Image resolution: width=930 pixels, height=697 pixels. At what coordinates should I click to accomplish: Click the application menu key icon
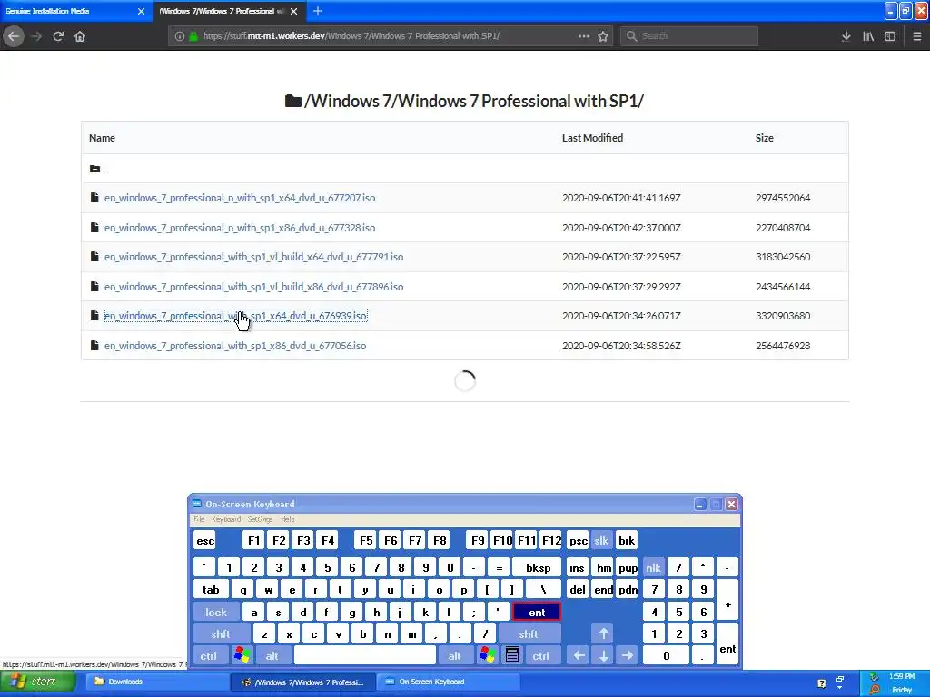512,655
